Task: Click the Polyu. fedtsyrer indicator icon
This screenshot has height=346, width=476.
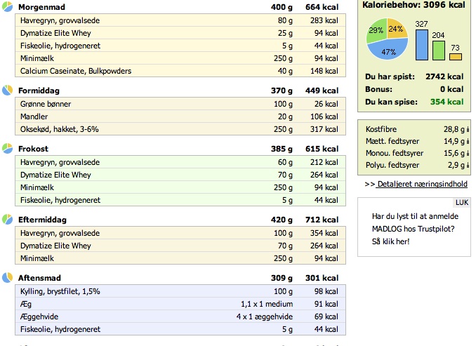Action: coord(468,166)
